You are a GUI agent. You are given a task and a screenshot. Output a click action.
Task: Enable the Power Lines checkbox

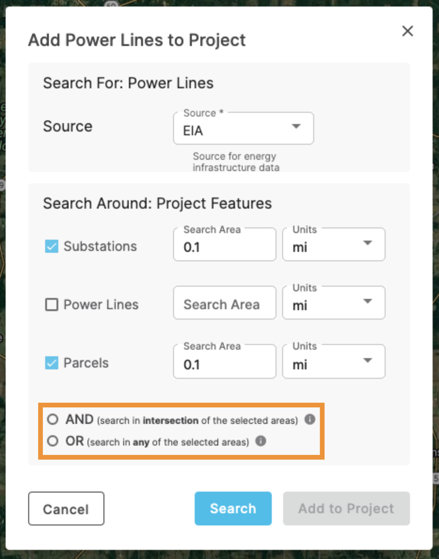[x=52, y=304]
